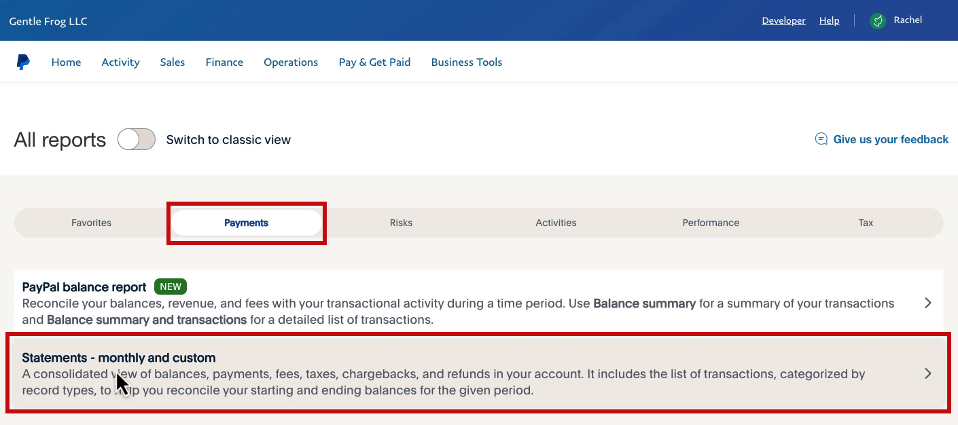958x425 pixels.
Task: Open the Home menu item
Action: click(x=66, y=62)
